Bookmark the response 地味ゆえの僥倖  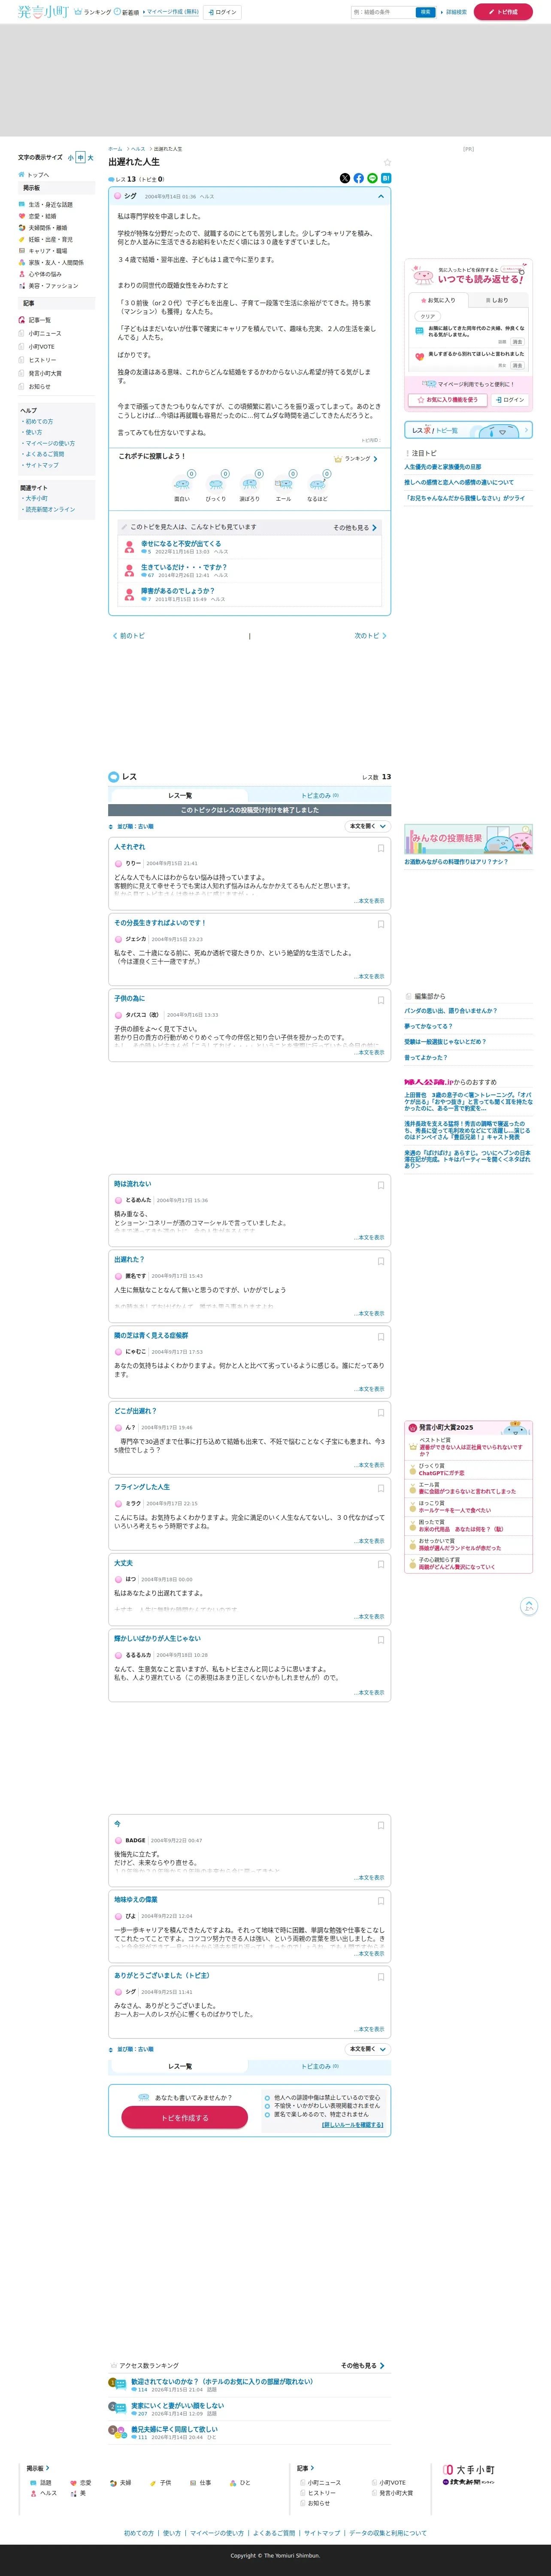[x=381, y=1901]
